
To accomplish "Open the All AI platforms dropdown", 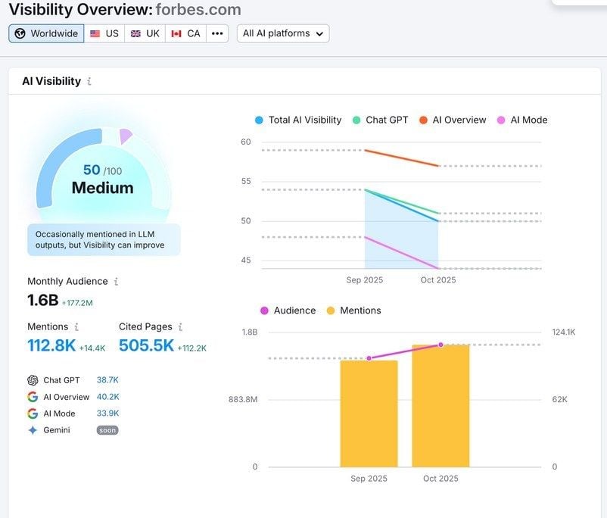I will 283,33.
